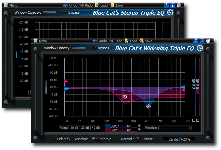Click the Center +20% value bar

[x=179, y=139]
